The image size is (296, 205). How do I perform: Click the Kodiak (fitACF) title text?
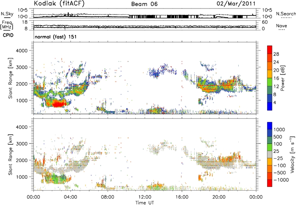(59, 4)
